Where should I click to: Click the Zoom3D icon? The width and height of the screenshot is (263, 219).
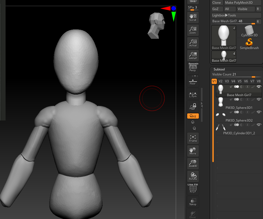pyautogui.click(x=193, y=163)
